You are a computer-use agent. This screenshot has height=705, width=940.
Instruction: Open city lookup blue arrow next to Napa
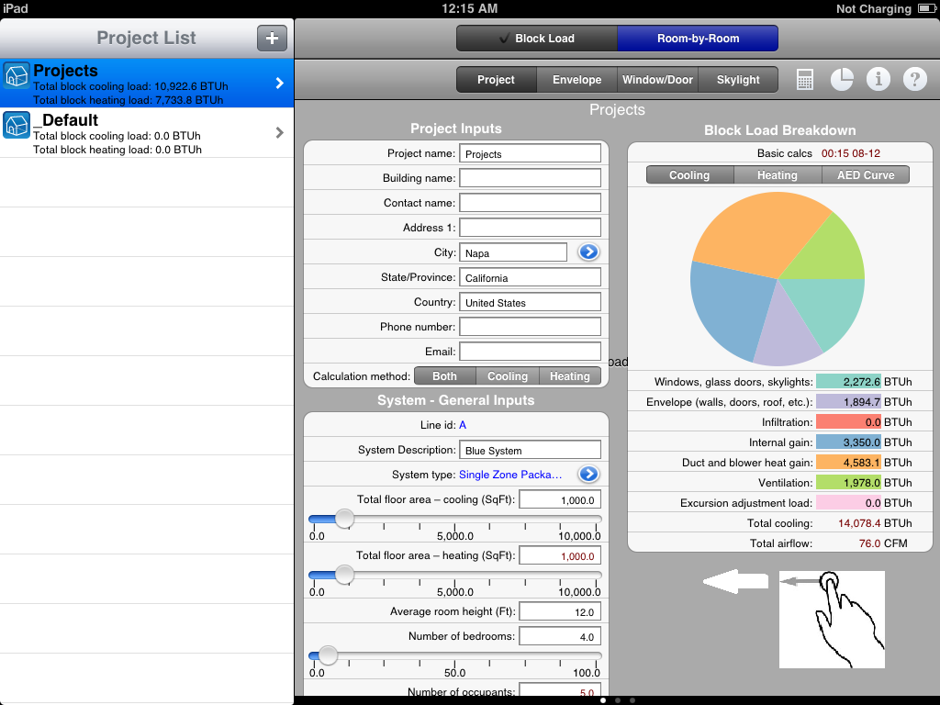(588, 252)
